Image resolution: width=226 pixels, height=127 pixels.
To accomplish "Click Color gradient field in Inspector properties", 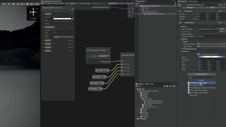I will [x=211, y=57].
